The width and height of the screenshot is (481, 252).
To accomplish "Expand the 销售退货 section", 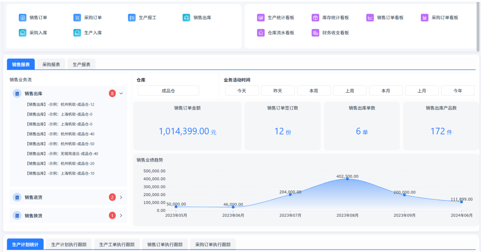I will coord(121,197).
